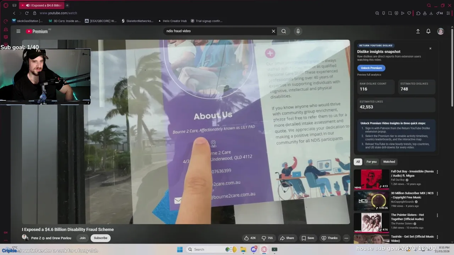454x255 pixels.
Task: Open the Trial signup confirmation bookmark
Action: pos(206,21)
